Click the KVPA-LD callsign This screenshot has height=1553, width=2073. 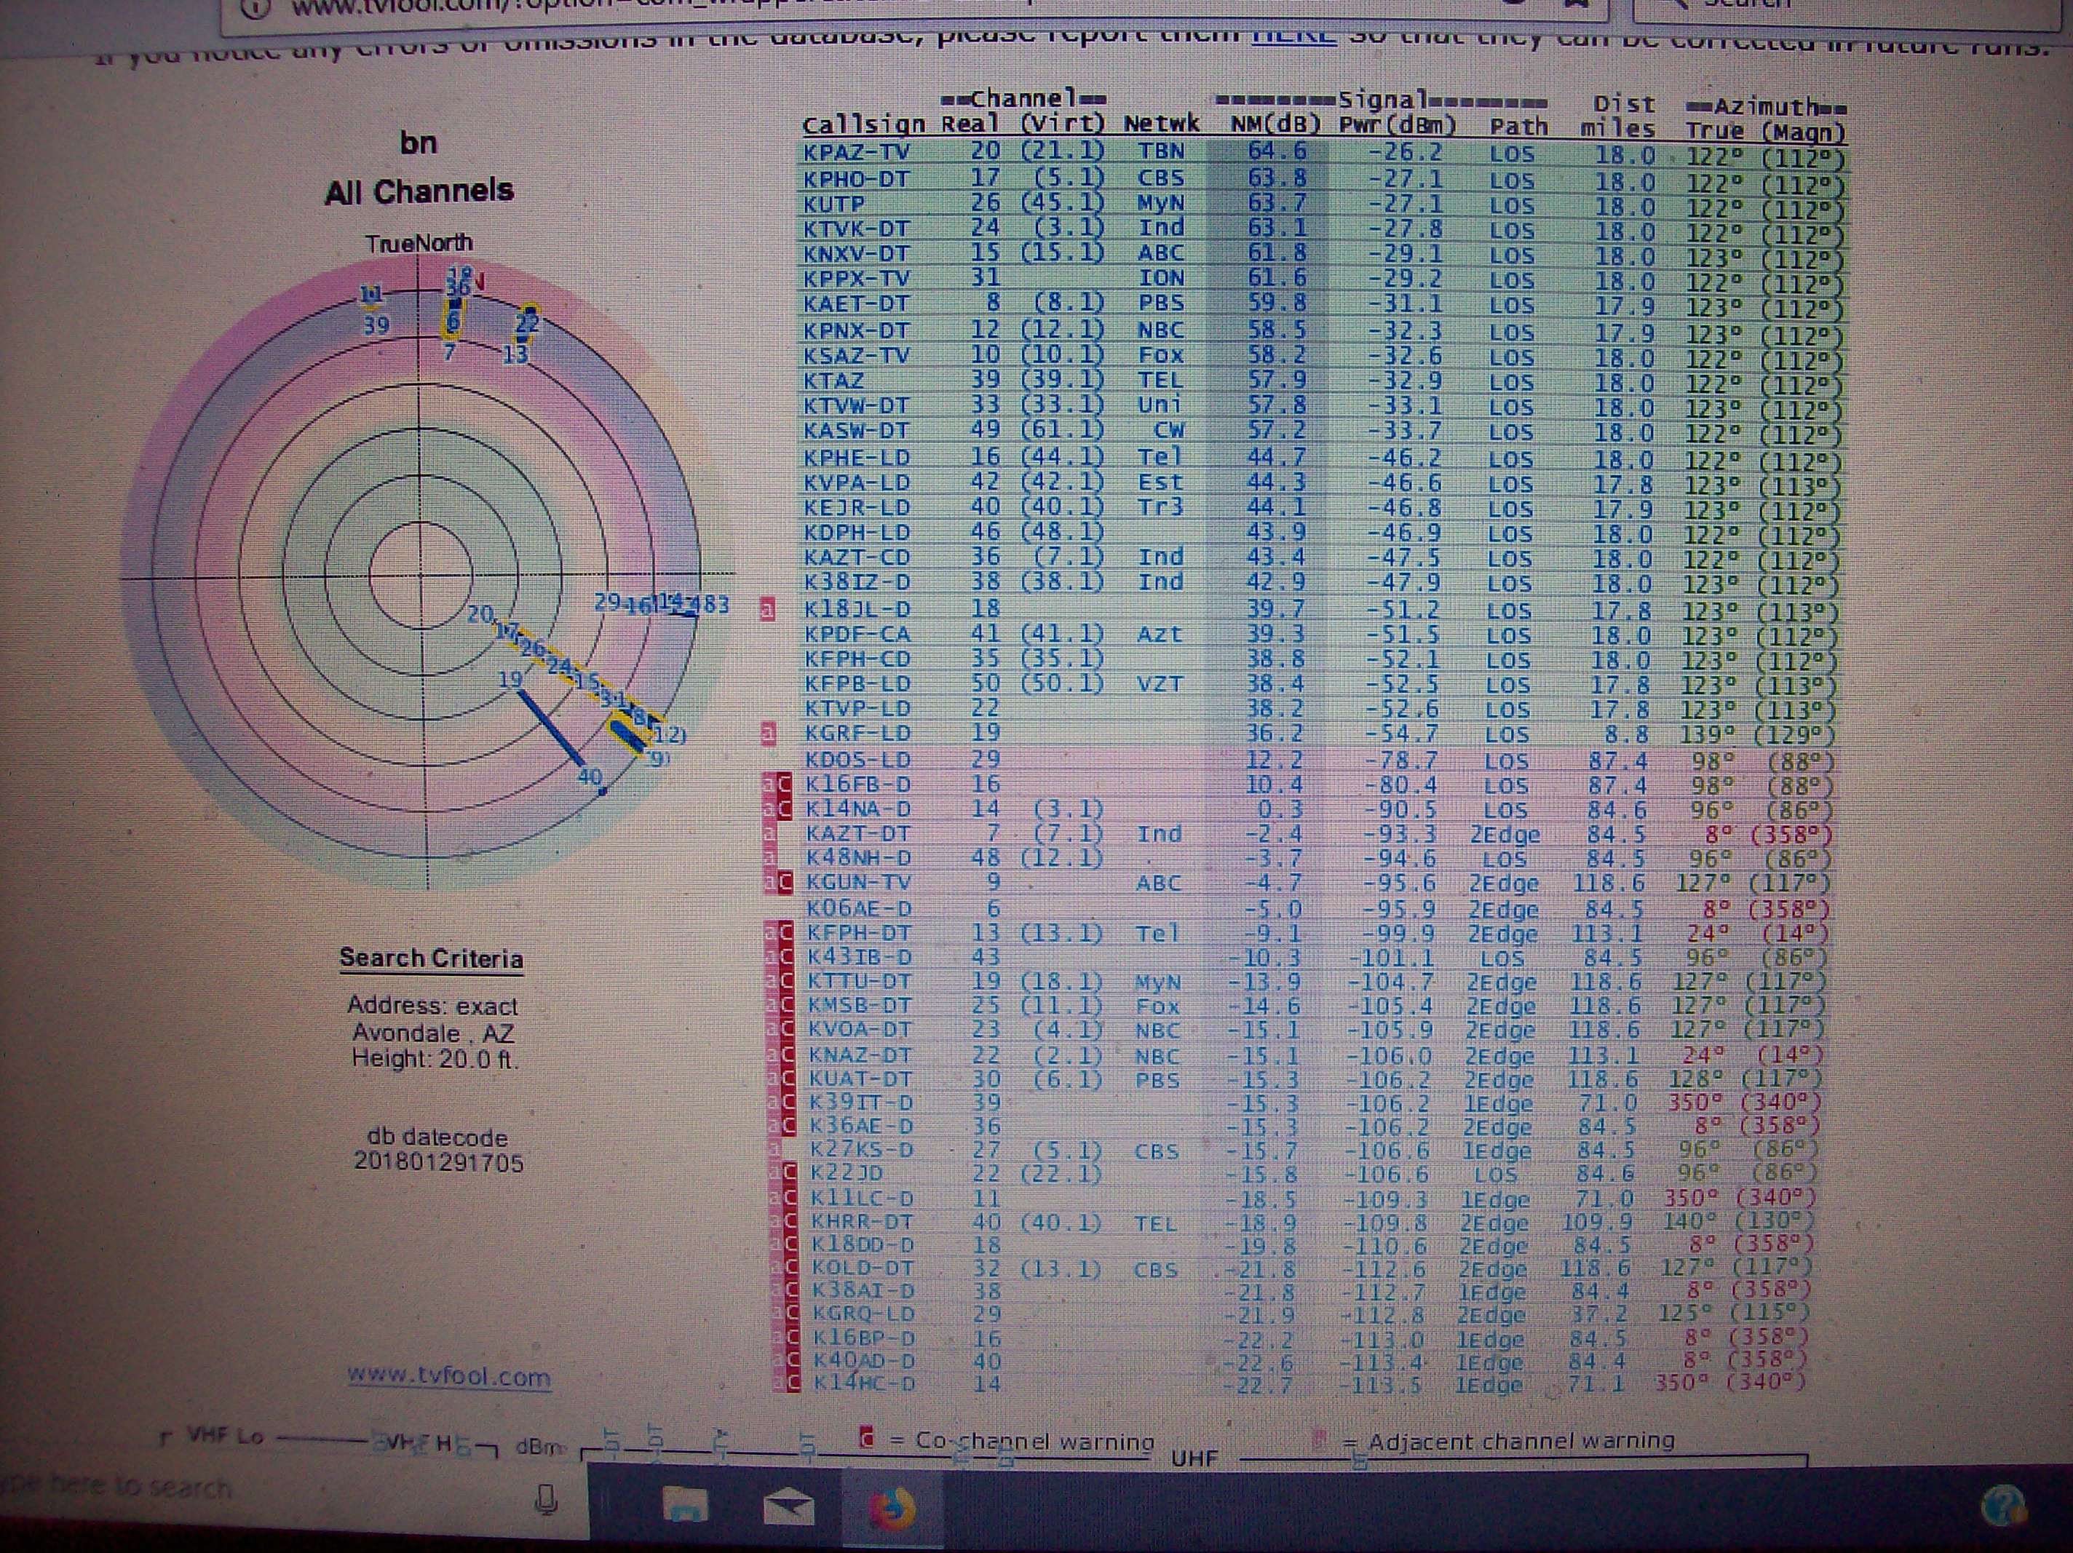(x=857, y=484)
